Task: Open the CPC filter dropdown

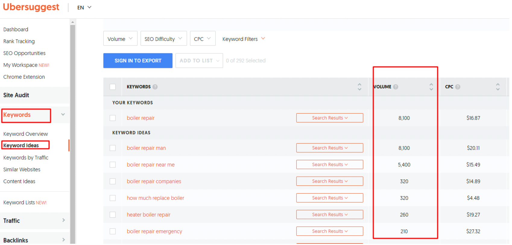Action: point(203,39)
